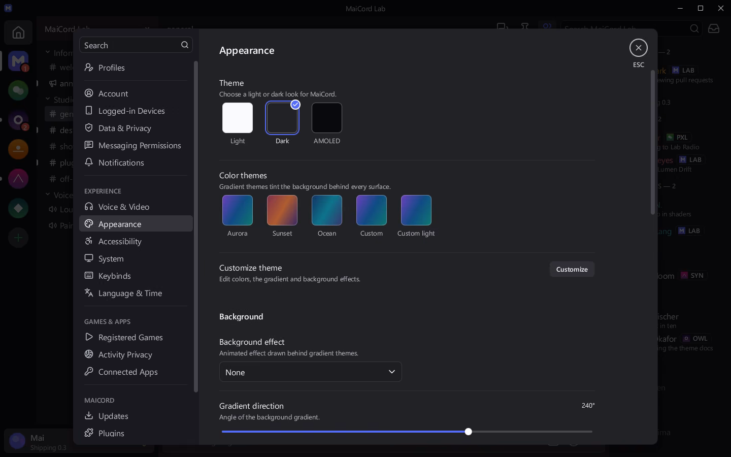Select the AMOLED theme
Screen dimensions: 731x457
point(327,118)
